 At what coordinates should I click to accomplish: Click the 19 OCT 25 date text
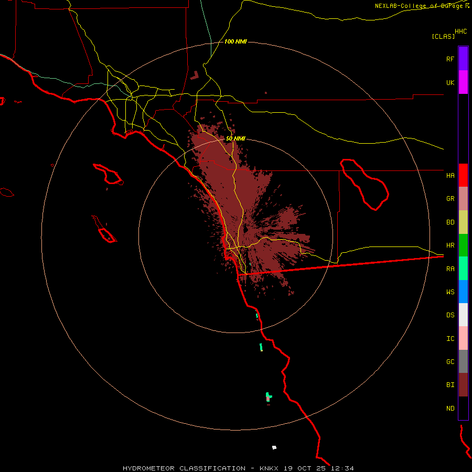305,468
